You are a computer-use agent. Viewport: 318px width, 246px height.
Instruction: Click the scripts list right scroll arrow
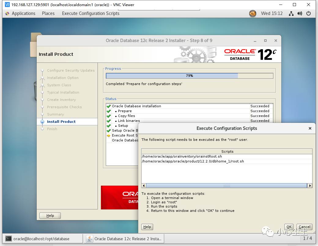pyautogui.click(x=310, y=186)
